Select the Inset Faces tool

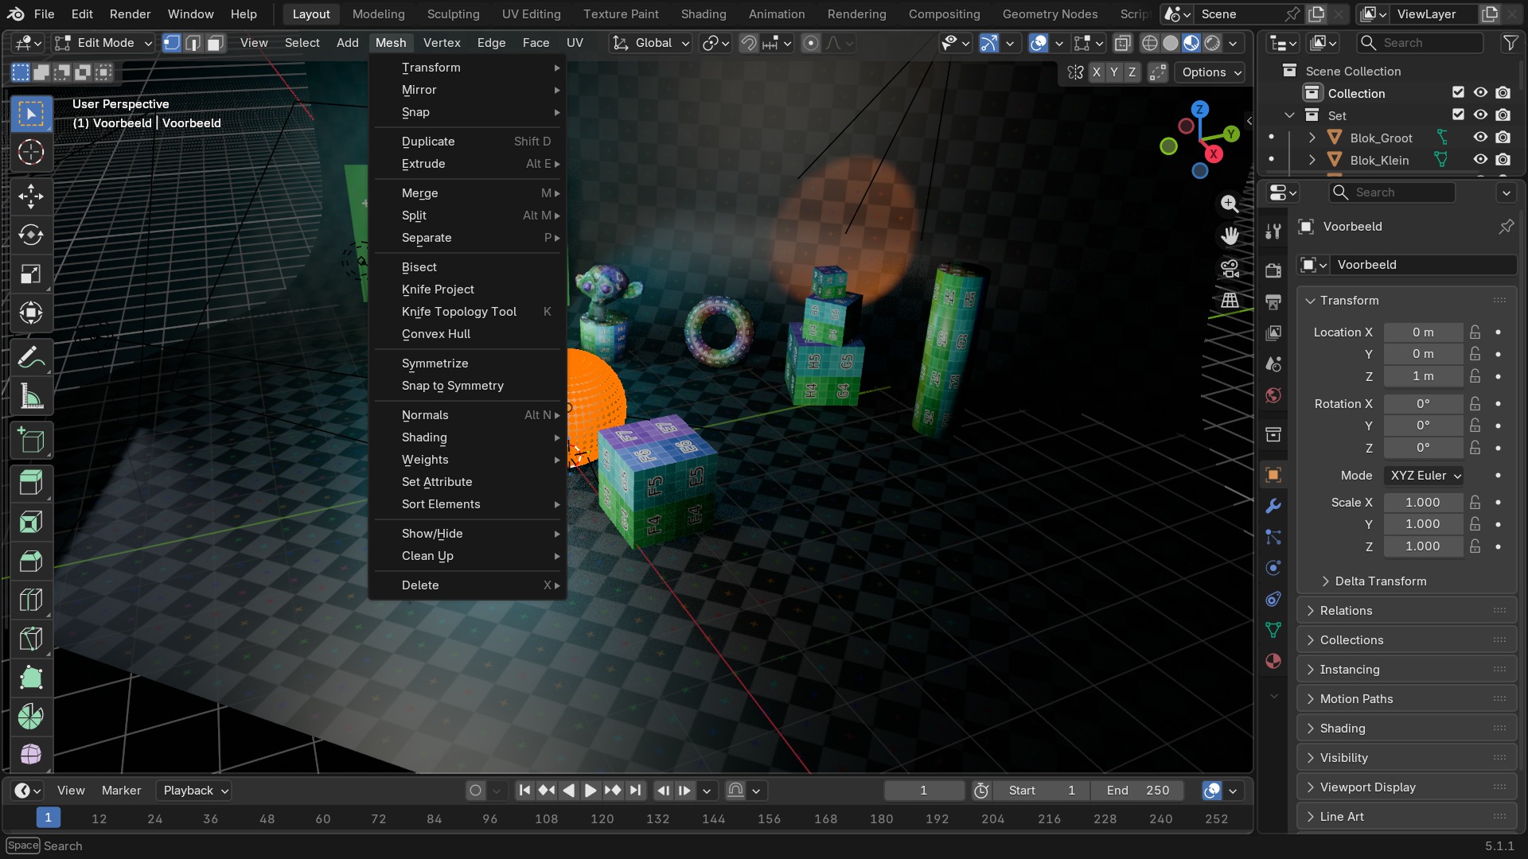click(x=31, y=522)
